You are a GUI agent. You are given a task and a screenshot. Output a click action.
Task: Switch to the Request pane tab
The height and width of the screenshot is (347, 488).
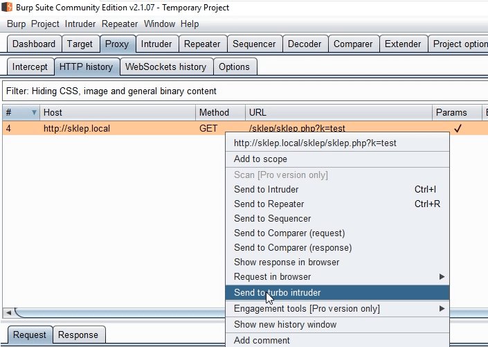(x=30, y=335)
